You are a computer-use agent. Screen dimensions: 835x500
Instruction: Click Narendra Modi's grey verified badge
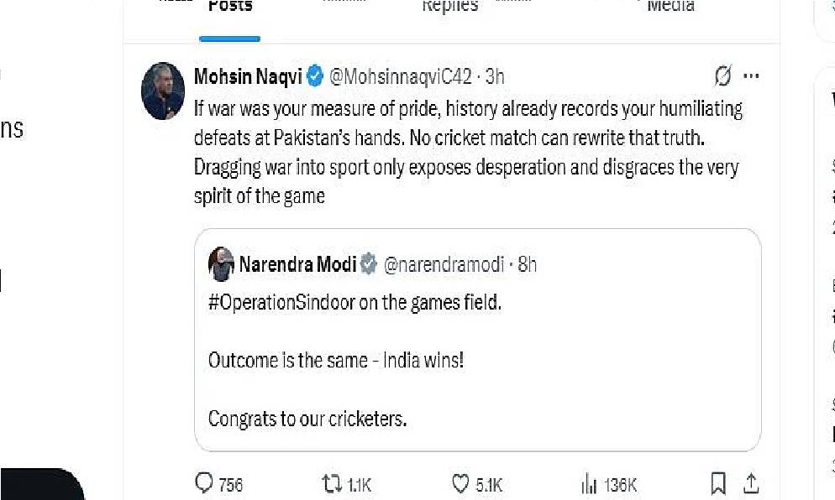[x=369, y=265]
